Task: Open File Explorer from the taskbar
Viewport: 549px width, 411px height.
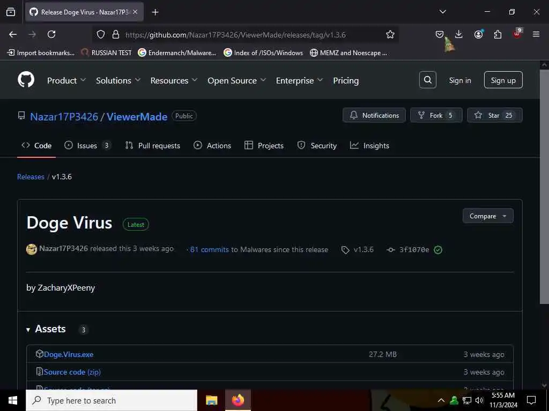Action: point(211,400)
